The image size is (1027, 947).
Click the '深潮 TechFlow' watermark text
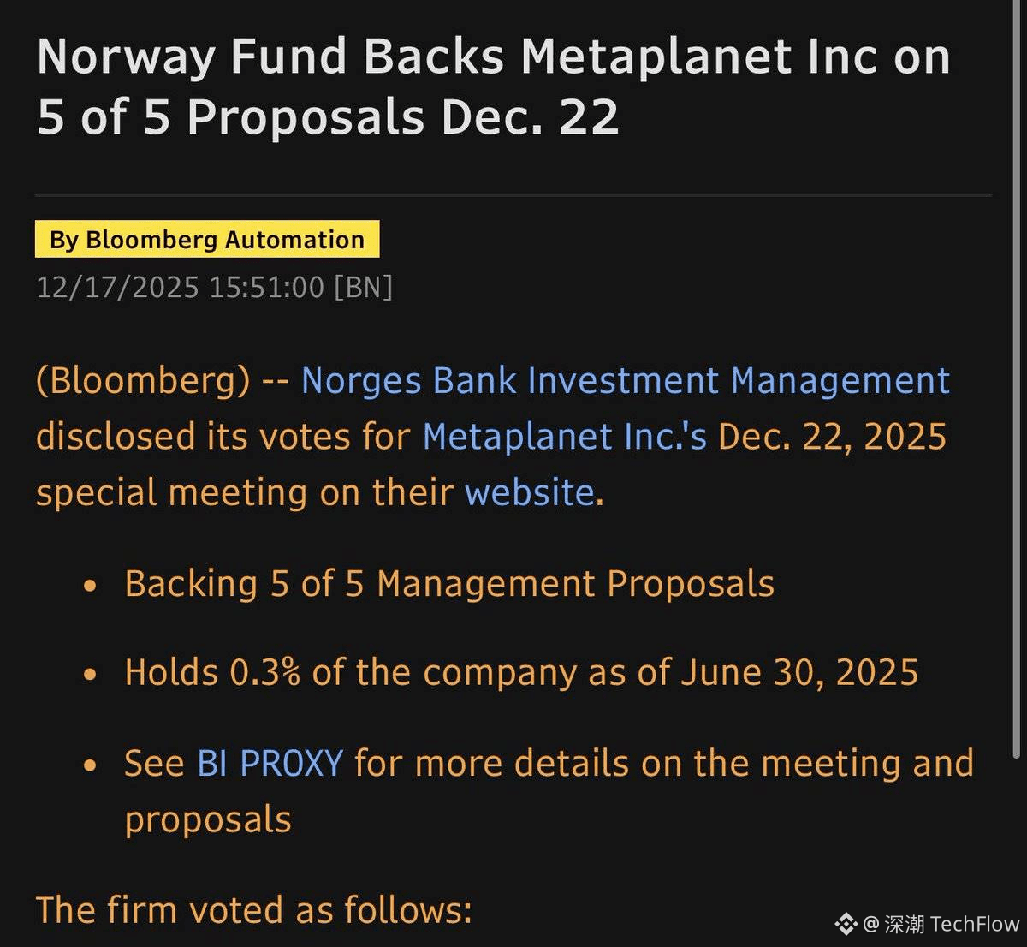click(x=952, y=925)
